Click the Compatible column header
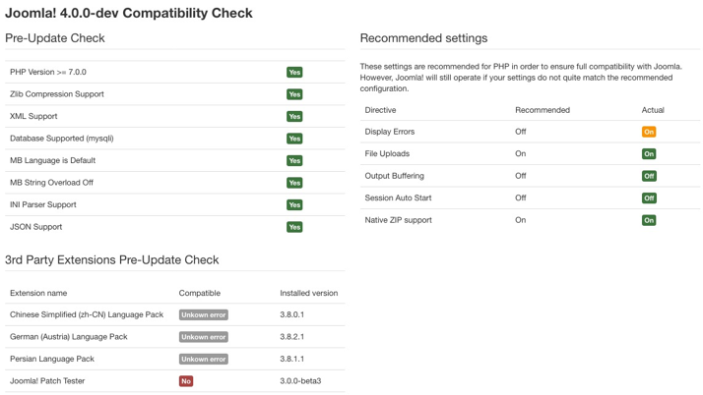This screenshot has height=395, width=703. [x=200, y=293]
